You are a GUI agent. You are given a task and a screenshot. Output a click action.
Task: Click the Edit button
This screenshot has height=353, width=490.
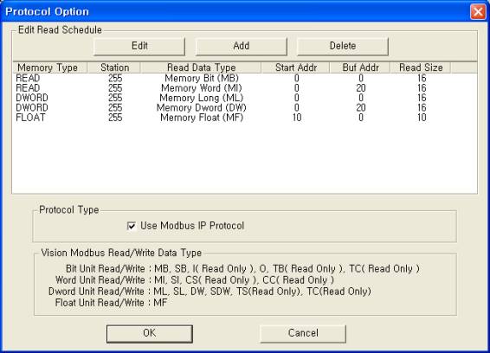139,46
